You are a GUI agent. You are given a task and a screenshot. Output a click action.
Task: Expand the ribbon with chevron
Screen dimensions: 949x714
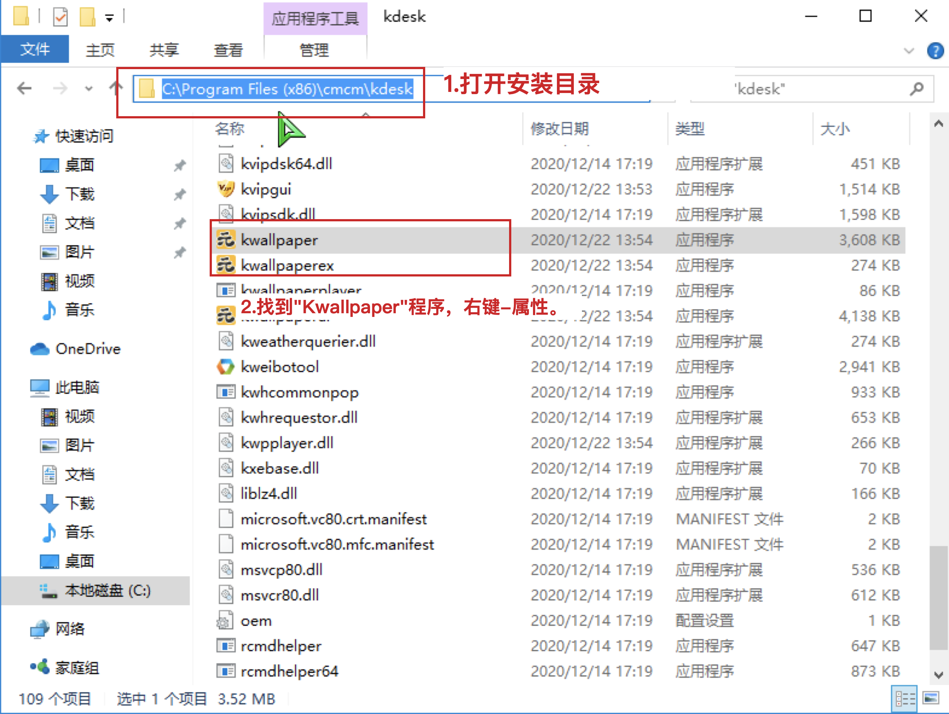(x=908, y=51)
